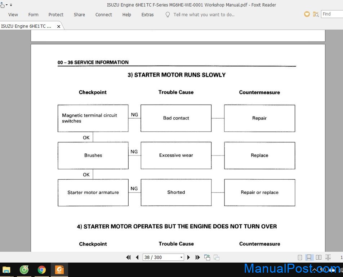Click the page number field showing 38 / 300
The image size is (343, 277).
161,257
